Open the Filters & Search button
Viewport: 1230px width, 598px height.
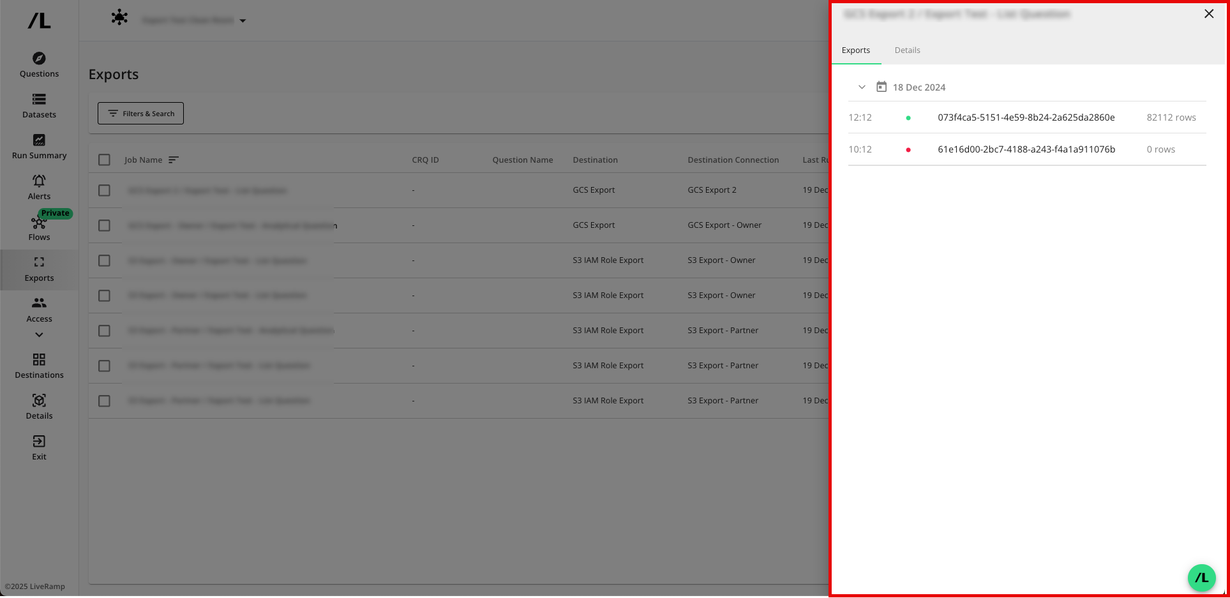[x=140, y=114]
